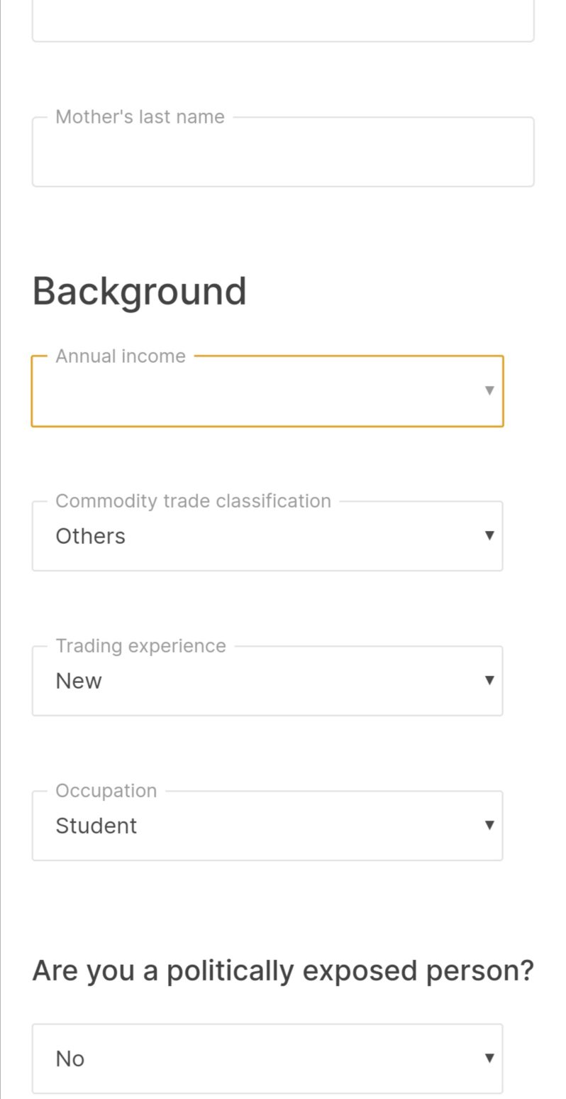Click the Trading experience dropdown arrow
Screen dimensions: 566x1099
point(489,680)
